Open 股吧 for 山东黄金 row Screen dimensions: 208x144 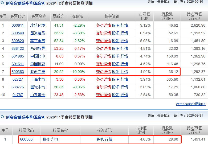(x=116, y=95)
